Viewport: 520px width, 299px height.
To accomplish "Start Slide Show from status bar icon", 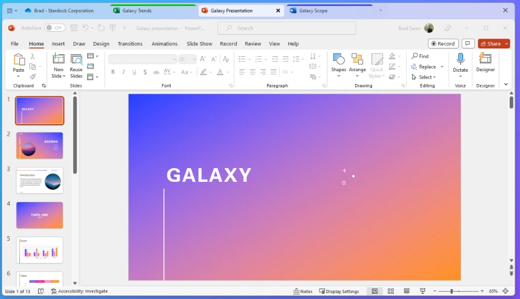I will tap(422, 291).
